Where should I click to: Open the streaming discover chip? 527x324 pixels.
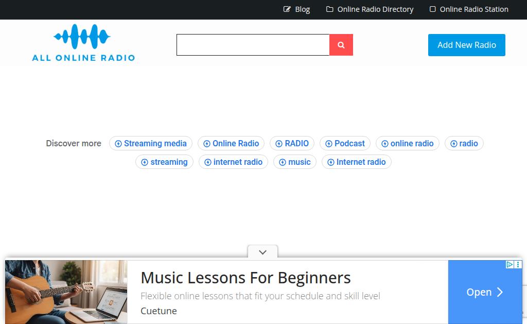pyautogui.click(x=164, y=162)
